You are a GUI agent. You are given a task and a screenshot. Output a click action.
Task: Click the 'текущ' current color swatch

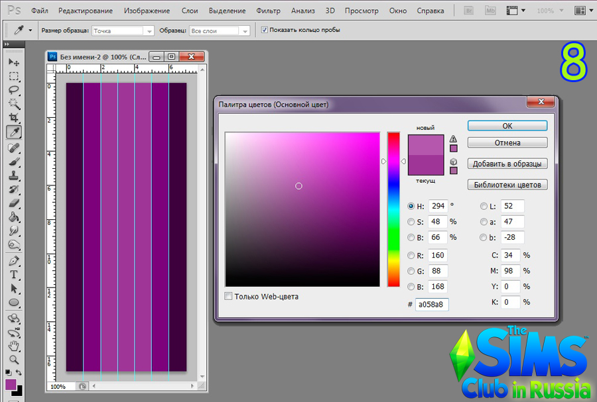pos(426,165)
